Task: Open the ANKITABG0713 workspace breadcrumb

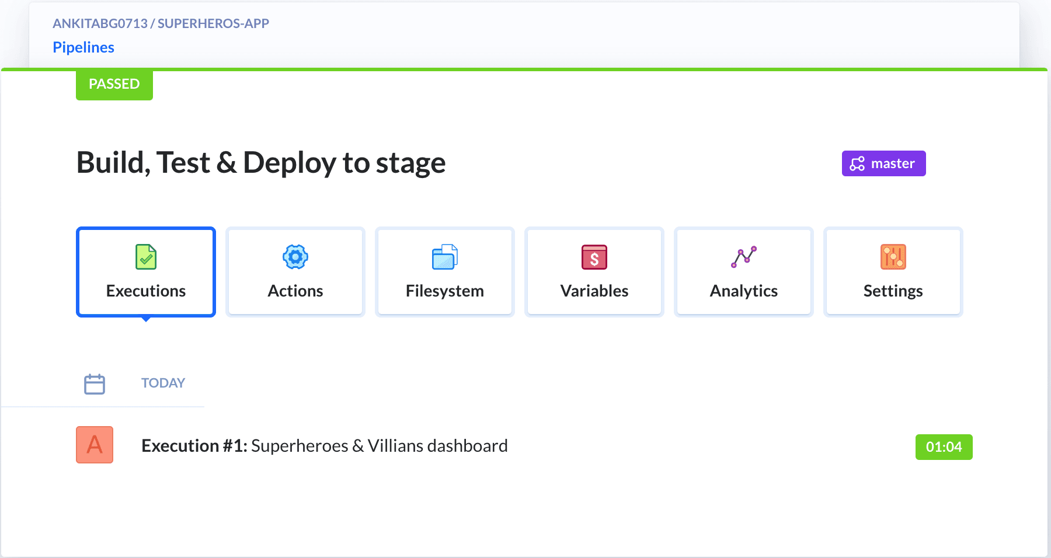Action: pyautogui.click(x=100, y=23)
